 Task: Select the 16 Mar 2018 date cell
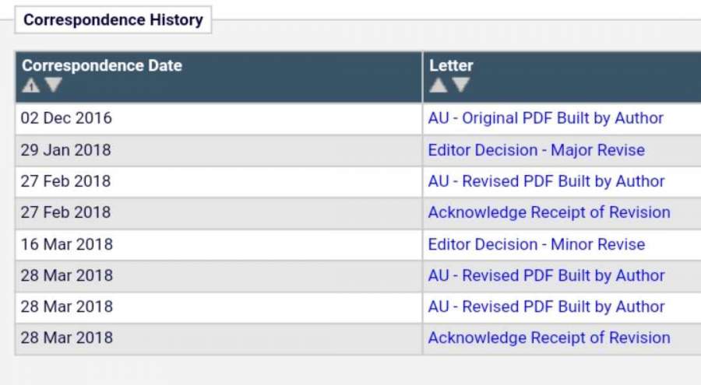[67, 244]
